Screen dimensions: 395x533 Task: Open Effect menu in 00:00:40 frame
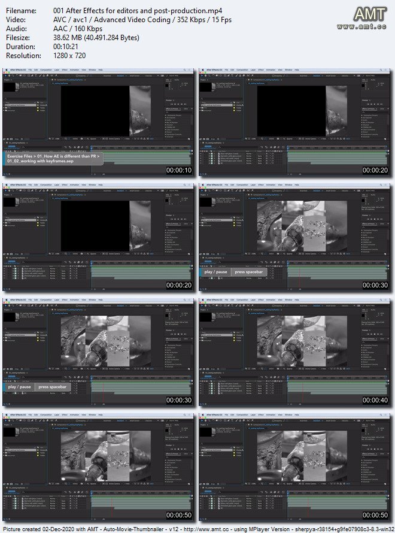tap(261, 300)
